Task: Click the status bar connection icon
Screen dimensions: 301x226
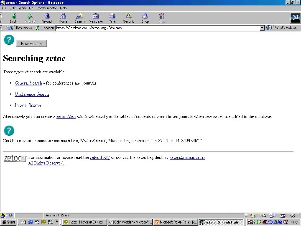Action: 10,215
